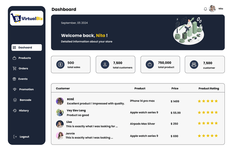Click Apple watch series 9 in Jennie's row
Image resolution: width=231 pixels, height=149 pixels.
[x=144, y=136]
